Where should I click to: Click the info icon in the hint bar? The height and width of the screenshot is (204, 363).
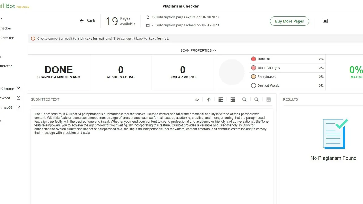pos(33,39)
